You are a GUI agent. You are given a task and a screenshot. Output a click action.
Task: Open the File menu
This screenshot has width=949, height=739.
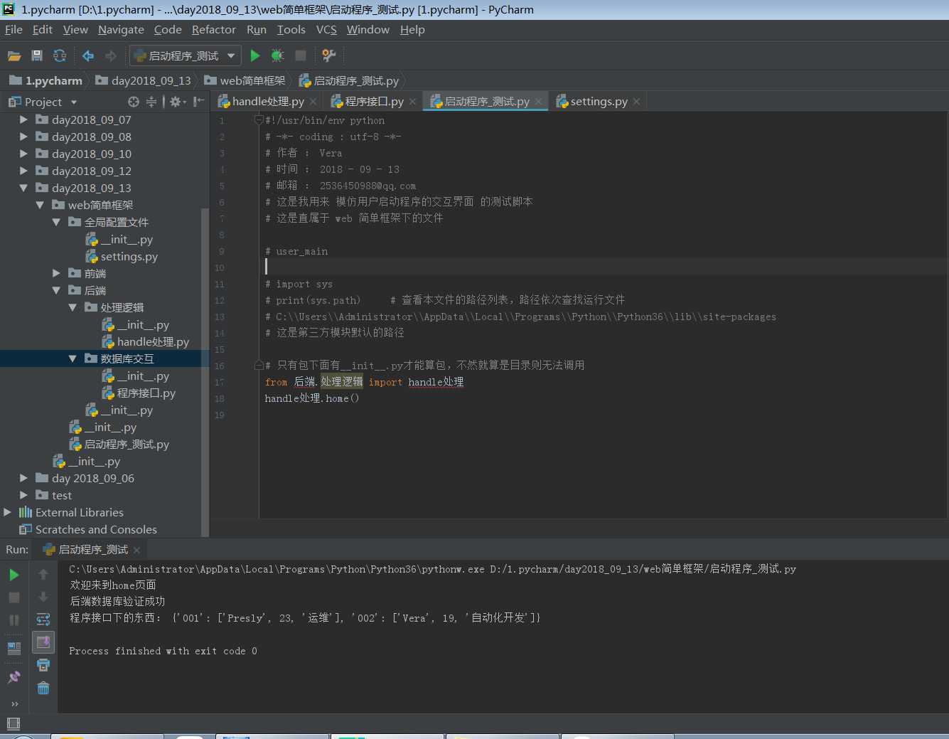pyautogui.click(x=14, y=29)
